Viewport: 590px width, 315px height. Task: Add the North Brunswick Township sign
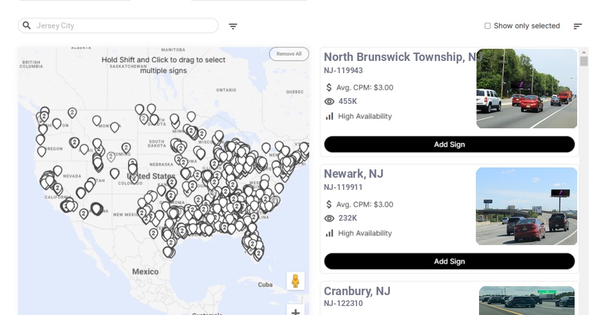click(449, 144)
